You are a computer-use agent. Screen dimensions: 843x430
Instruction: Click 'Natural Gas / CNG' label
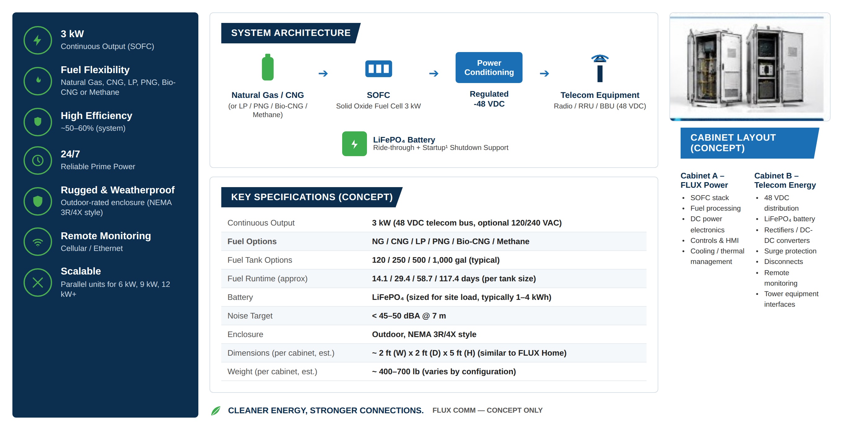click(267, 95)
